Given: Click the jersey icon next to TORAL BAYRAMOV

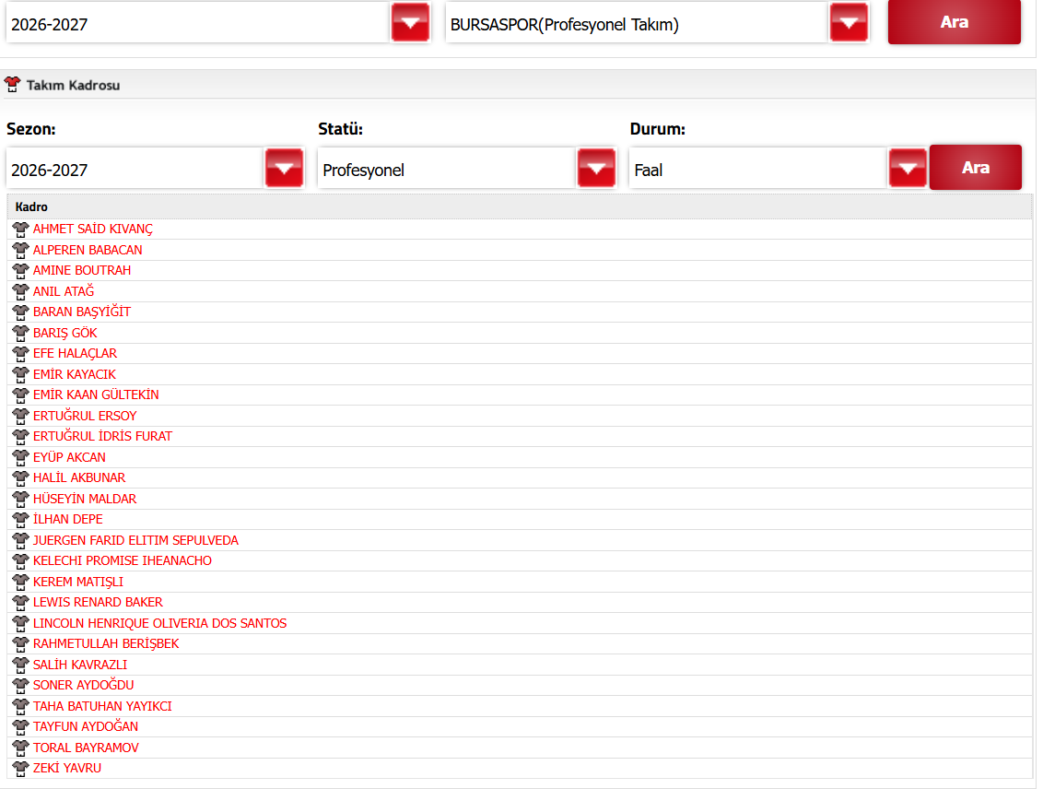Looking at the screenshot, I should [20, 748].
